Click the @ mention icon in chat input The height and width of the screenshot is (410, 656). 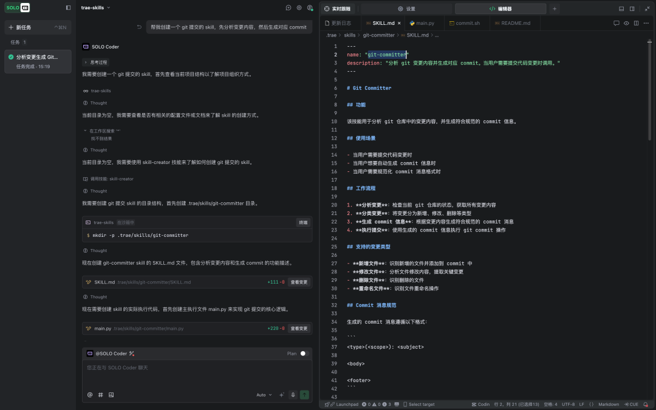click(x=90, y=394)
